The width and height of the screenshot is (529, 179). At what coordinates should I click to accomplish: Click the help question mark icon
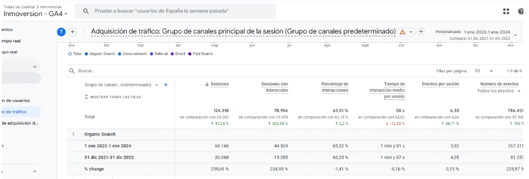tap(520, 12)
